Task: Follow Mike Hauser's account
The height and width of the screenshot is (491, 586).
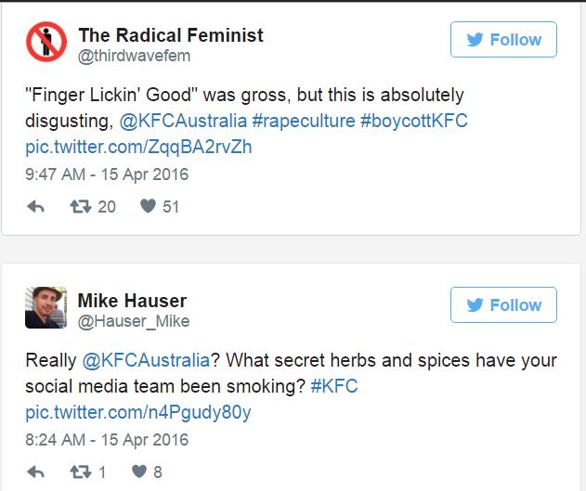Action: pyautogui.click(x=503, y=305)
